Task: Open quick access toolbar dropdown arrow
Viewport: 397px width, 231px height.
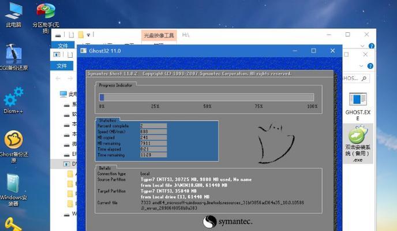Action: (88, 35)
